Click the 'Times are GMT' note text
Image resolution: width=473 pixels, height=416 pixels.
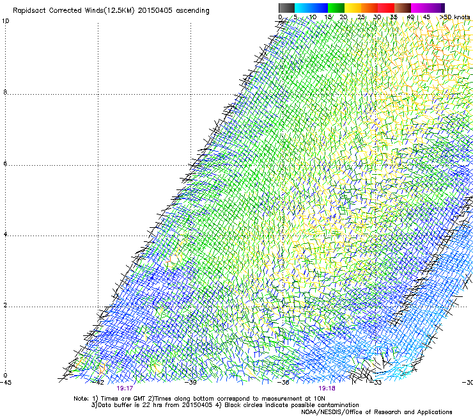[x=123, y=399]
